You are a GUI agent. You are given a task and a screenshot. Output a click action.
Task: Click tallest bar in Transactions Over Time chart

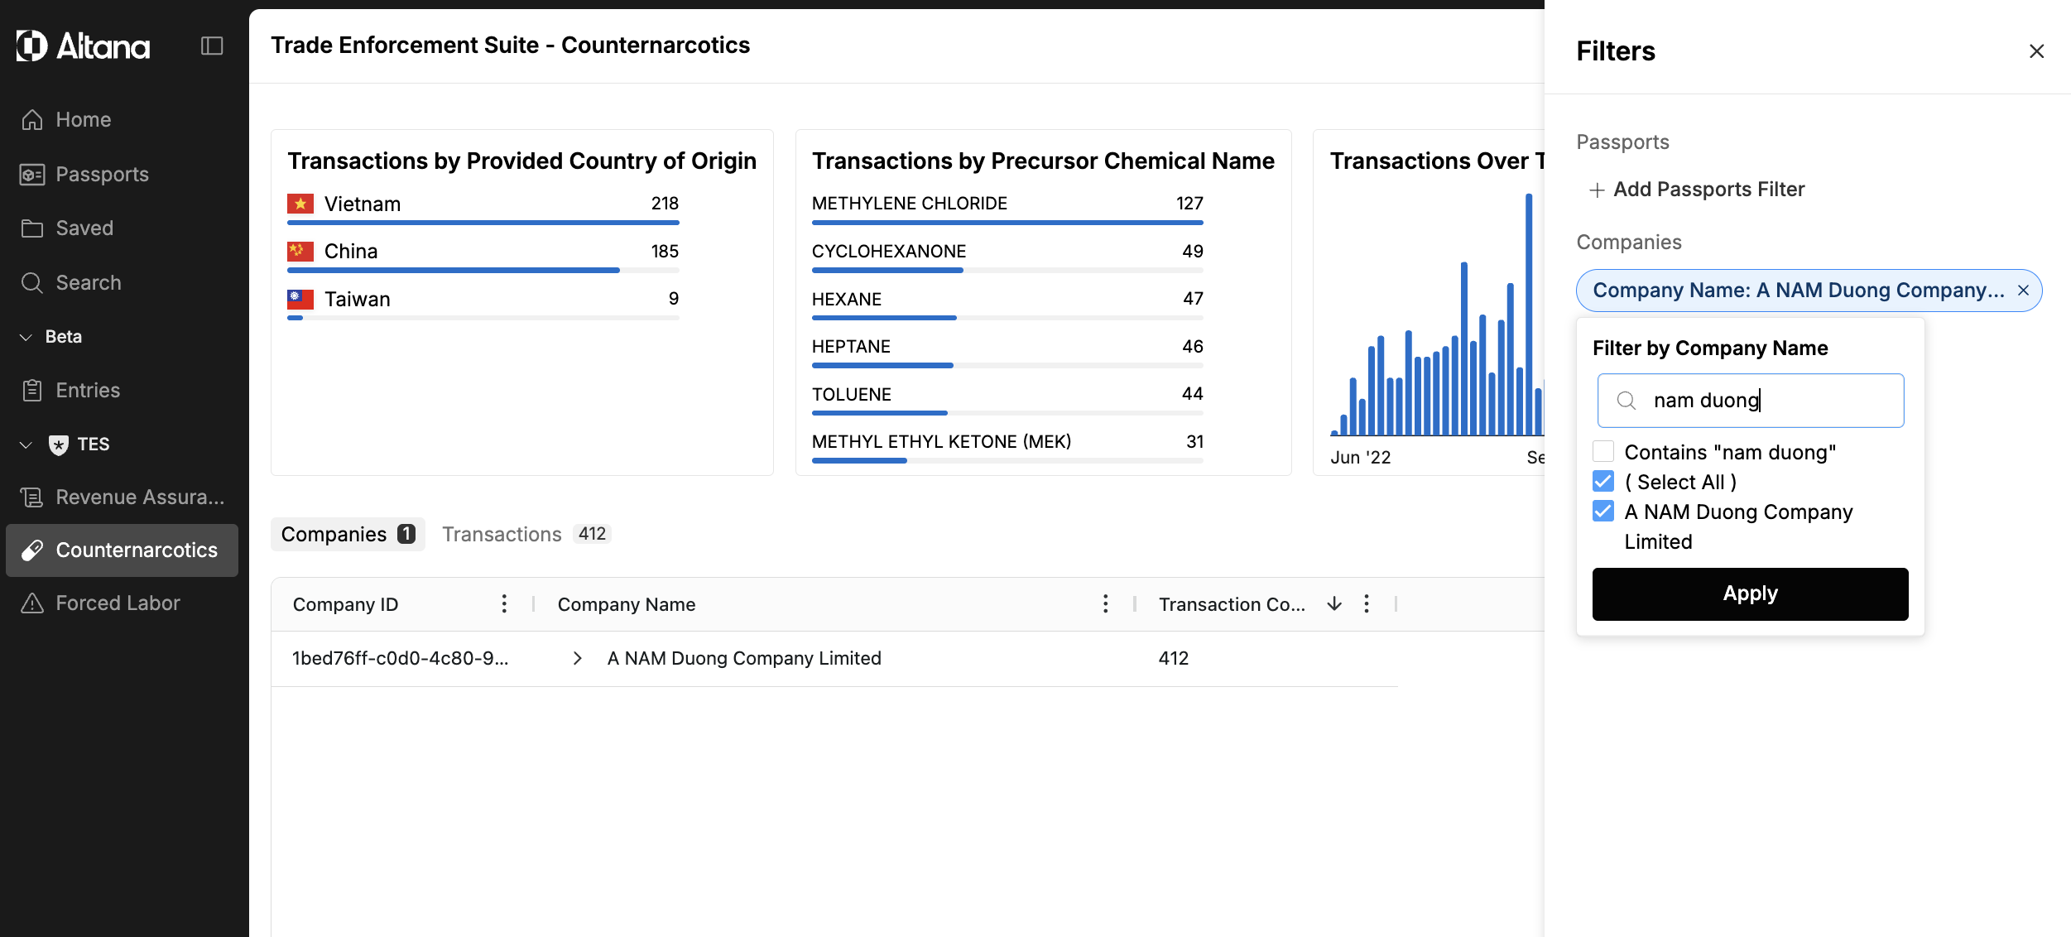1529,315
